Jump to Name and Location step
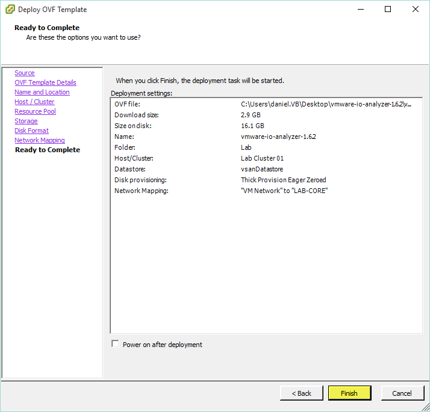 (x=42, y=92)
